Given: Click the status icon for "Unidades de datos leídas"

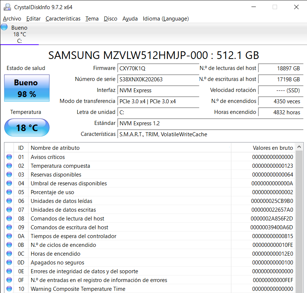Looking at the screenshot, I should click(9, 201).
